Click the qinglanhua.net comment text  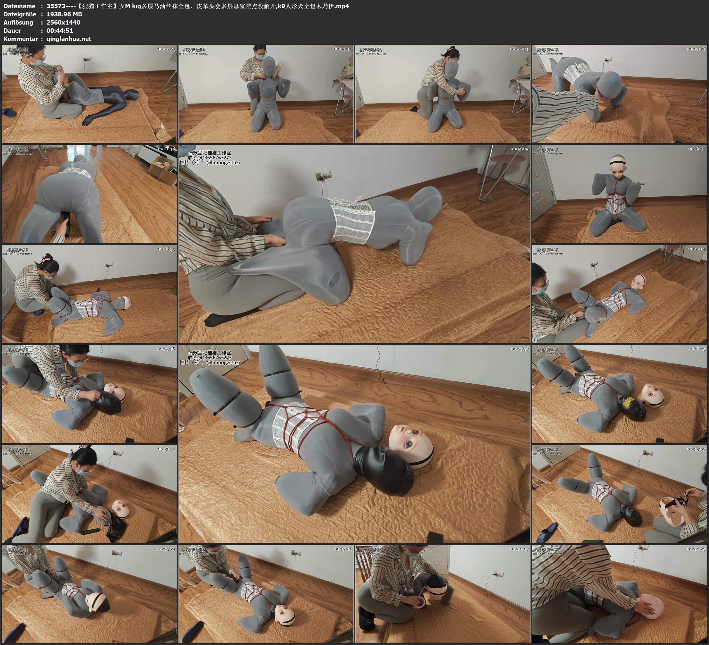coord(69,39)
